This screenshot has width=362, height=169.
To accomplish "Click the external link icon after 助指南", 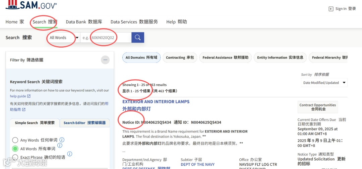I will coord(24,109).
